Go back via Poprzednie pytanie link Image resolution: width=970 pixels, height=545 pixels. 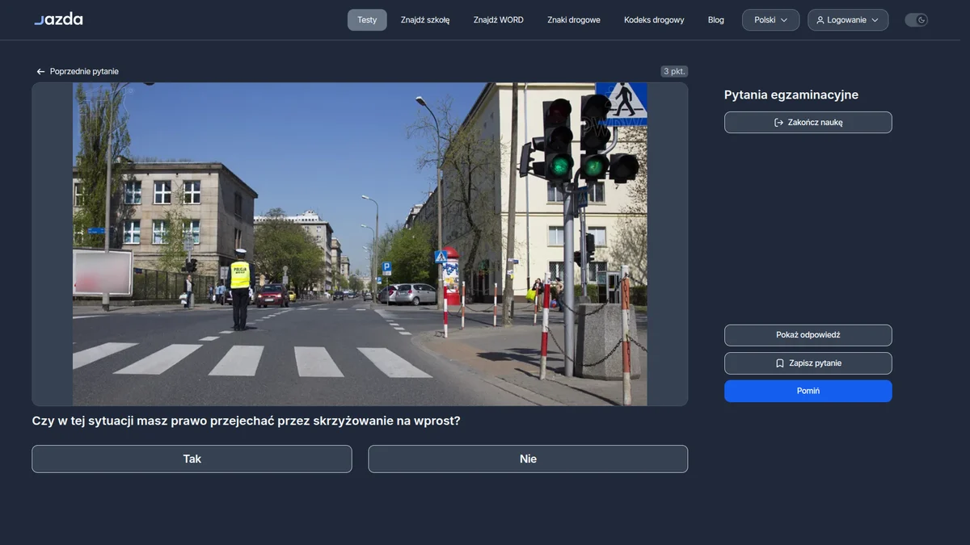(78, 72)
